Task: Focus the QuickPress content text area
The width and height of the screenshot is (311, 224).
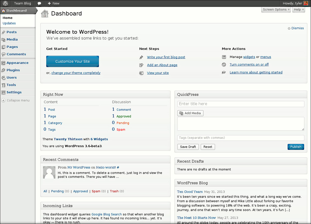Action: tap(241, 124)
